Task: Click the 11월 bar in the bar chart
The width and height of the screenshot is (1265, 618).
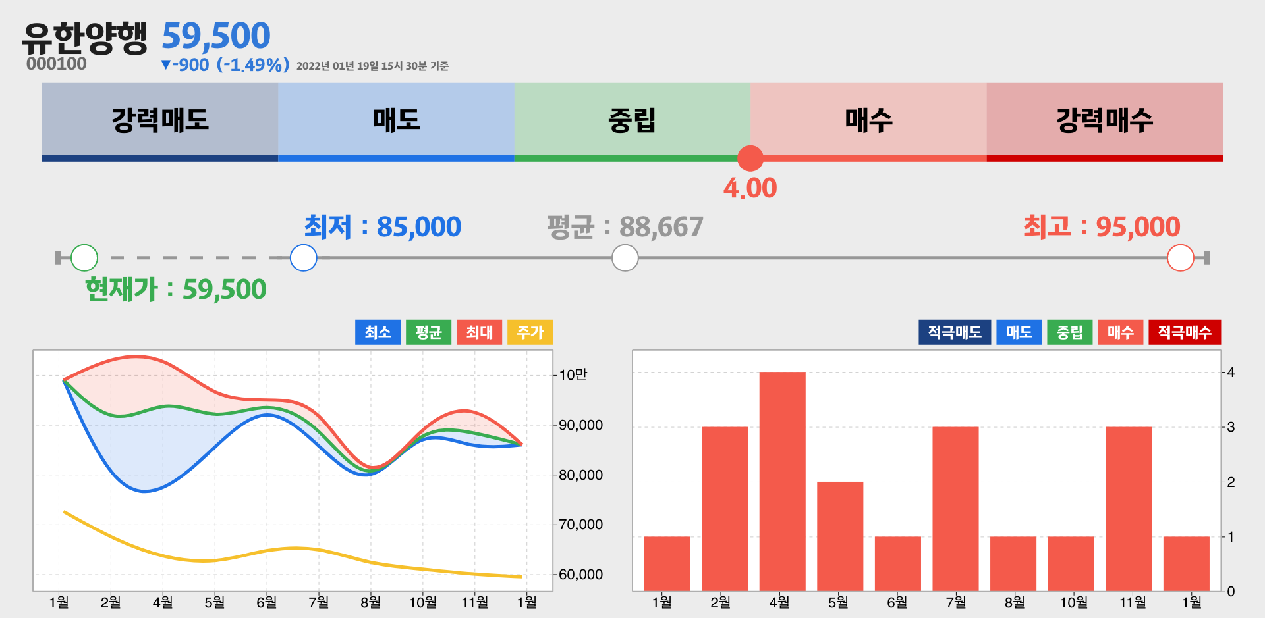Action: point(1129,509)
